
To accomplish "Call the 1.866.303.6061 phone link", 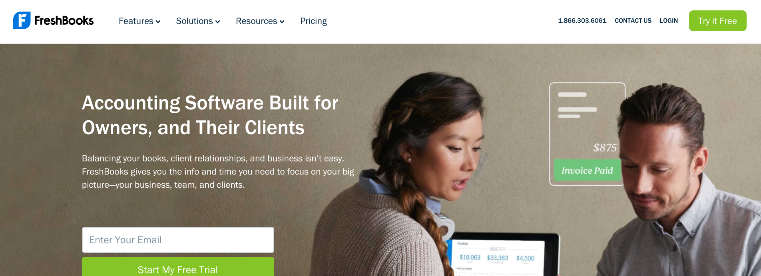I will coord(582,21).
